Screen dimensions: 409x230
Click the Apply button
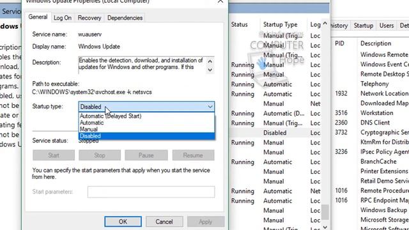(206, 222)
